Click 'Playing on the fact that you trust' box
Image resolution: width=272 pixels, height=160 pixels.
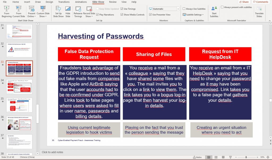click(154, 130)
